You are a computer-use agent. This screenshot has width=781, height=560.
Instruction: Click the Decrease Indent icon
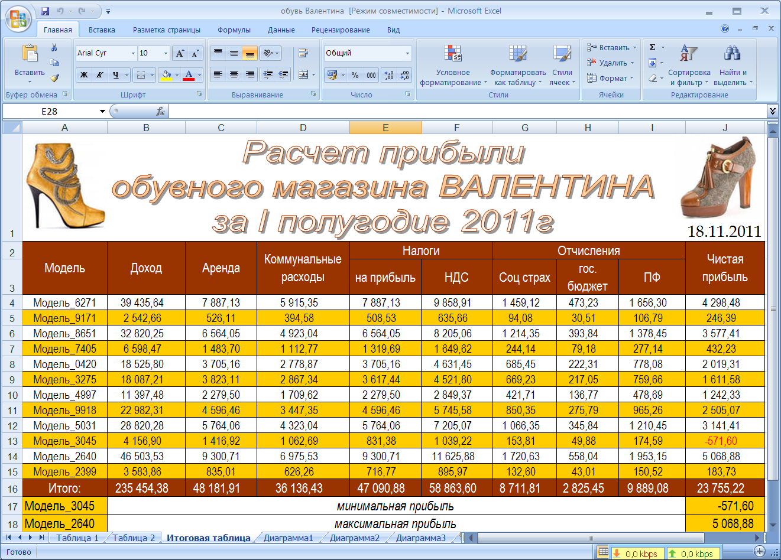click(x=268, y=74)
